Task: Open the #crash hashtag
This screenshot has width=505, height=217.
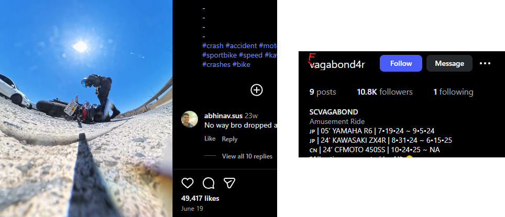Action: click(213, 45)
